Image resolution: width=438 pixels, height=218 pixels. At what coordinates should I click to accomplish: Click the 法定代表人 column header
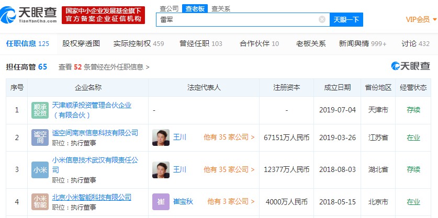point(204,87)
